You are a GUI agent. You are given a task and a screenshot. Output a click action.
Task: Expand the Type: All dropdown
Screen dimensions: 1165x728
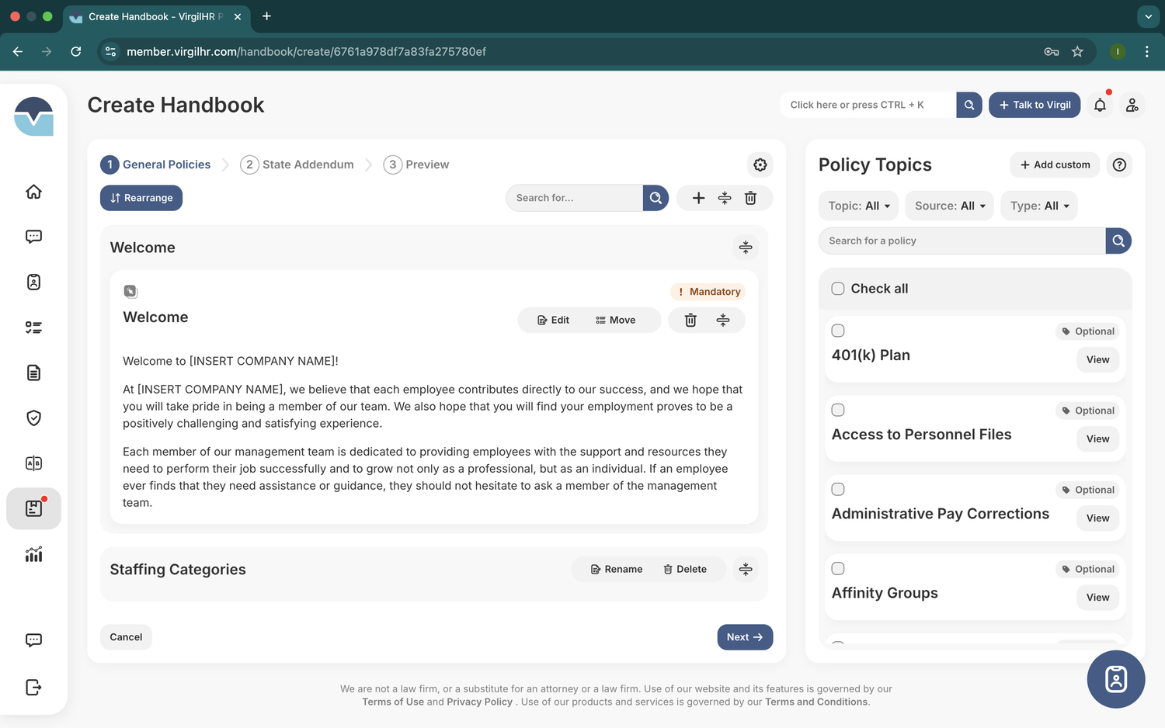pos(1039,205)
